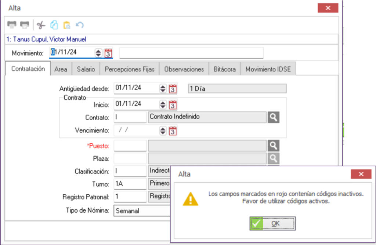376x245 pixels.
Task: Open the Percepciones Fijas tab
Action: point(130,69)
